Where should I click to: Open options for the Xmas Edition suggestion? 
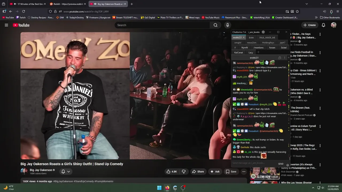coord(320,71)
